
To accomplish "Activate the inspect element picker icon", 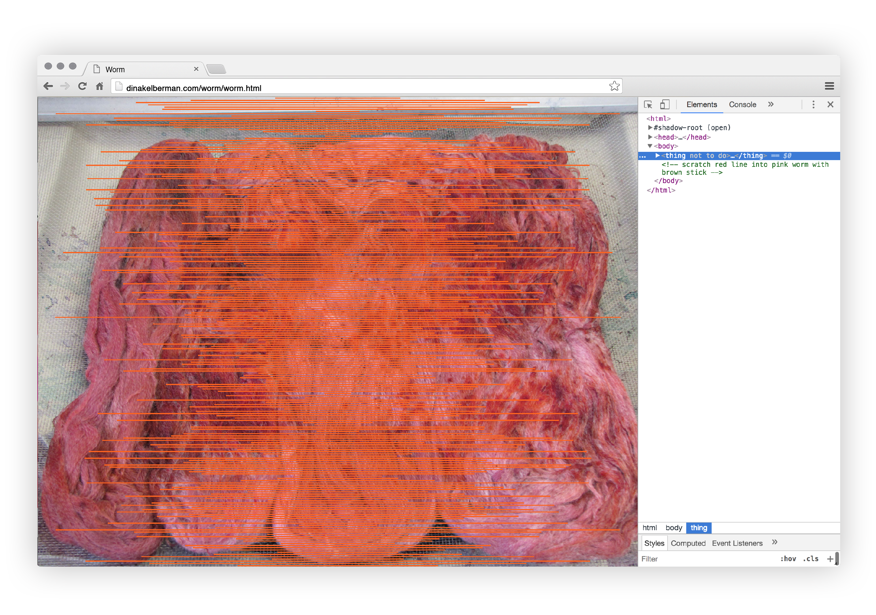I will tap(648, 104).
